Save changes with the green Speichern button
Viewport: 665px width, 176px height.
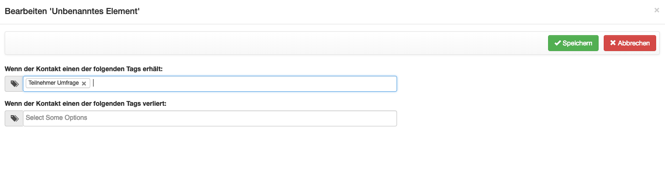click(x=573, y=43)
